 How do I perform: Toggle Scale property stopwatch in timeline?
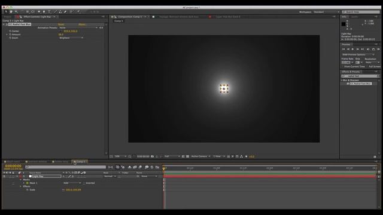tap(28, 190)
